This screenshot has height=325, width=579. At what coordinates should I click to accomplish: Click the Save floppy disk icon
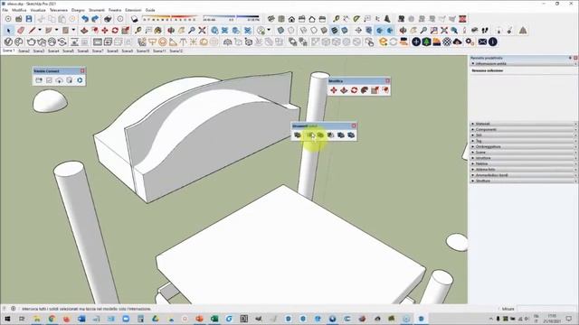29,19
